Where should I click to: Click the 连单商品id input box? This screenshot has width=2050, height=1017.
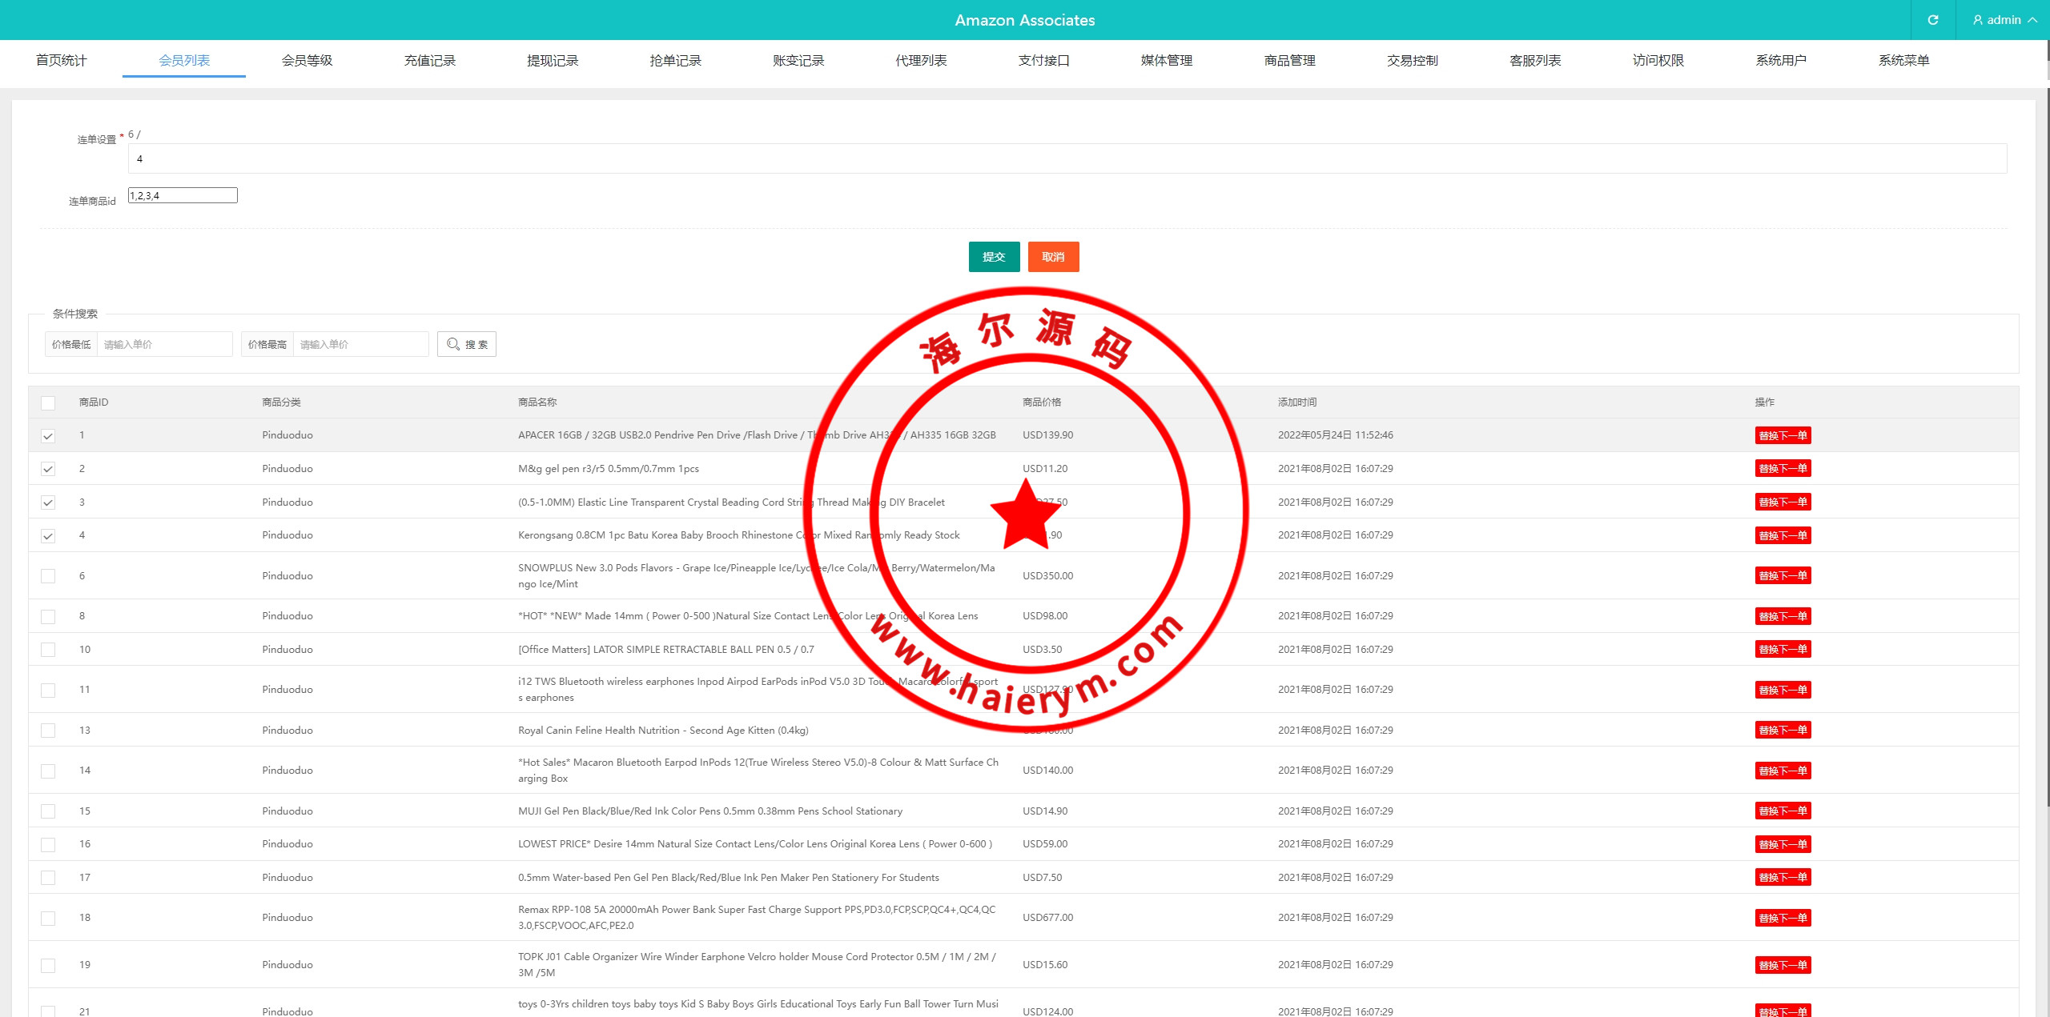click(x=183, y=195)
